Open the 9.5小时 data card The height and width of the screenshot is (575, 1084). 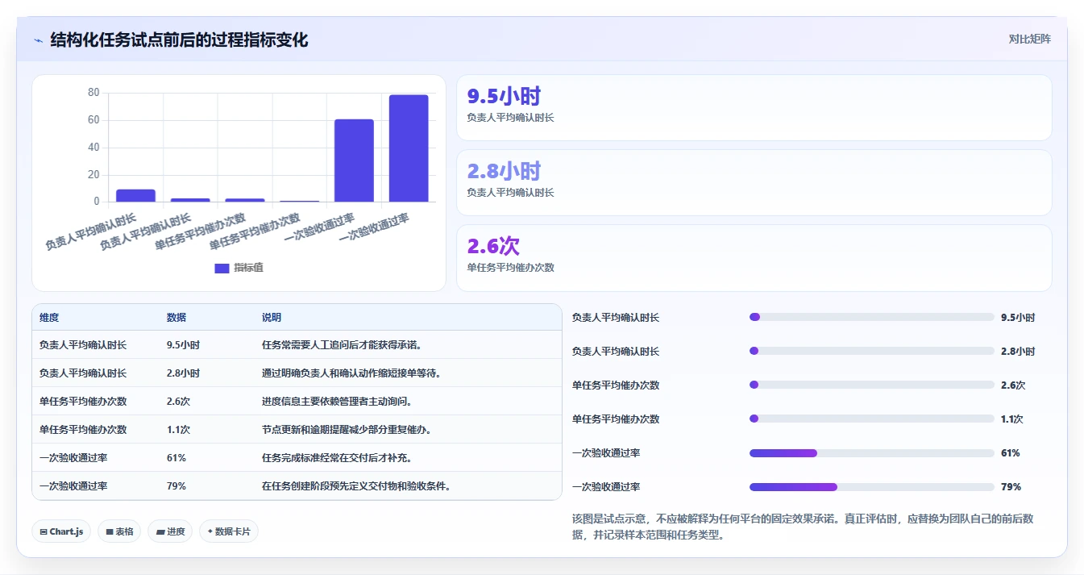[754, 108]
